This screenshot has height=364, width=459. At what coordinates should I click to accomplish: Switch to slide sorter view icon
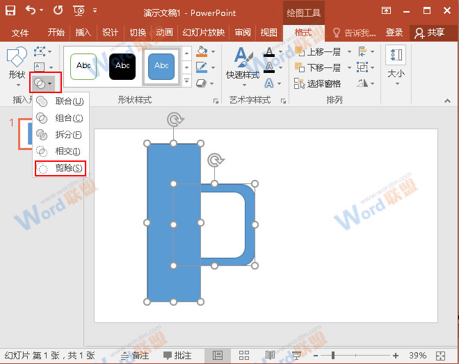[x=244, y=355]
